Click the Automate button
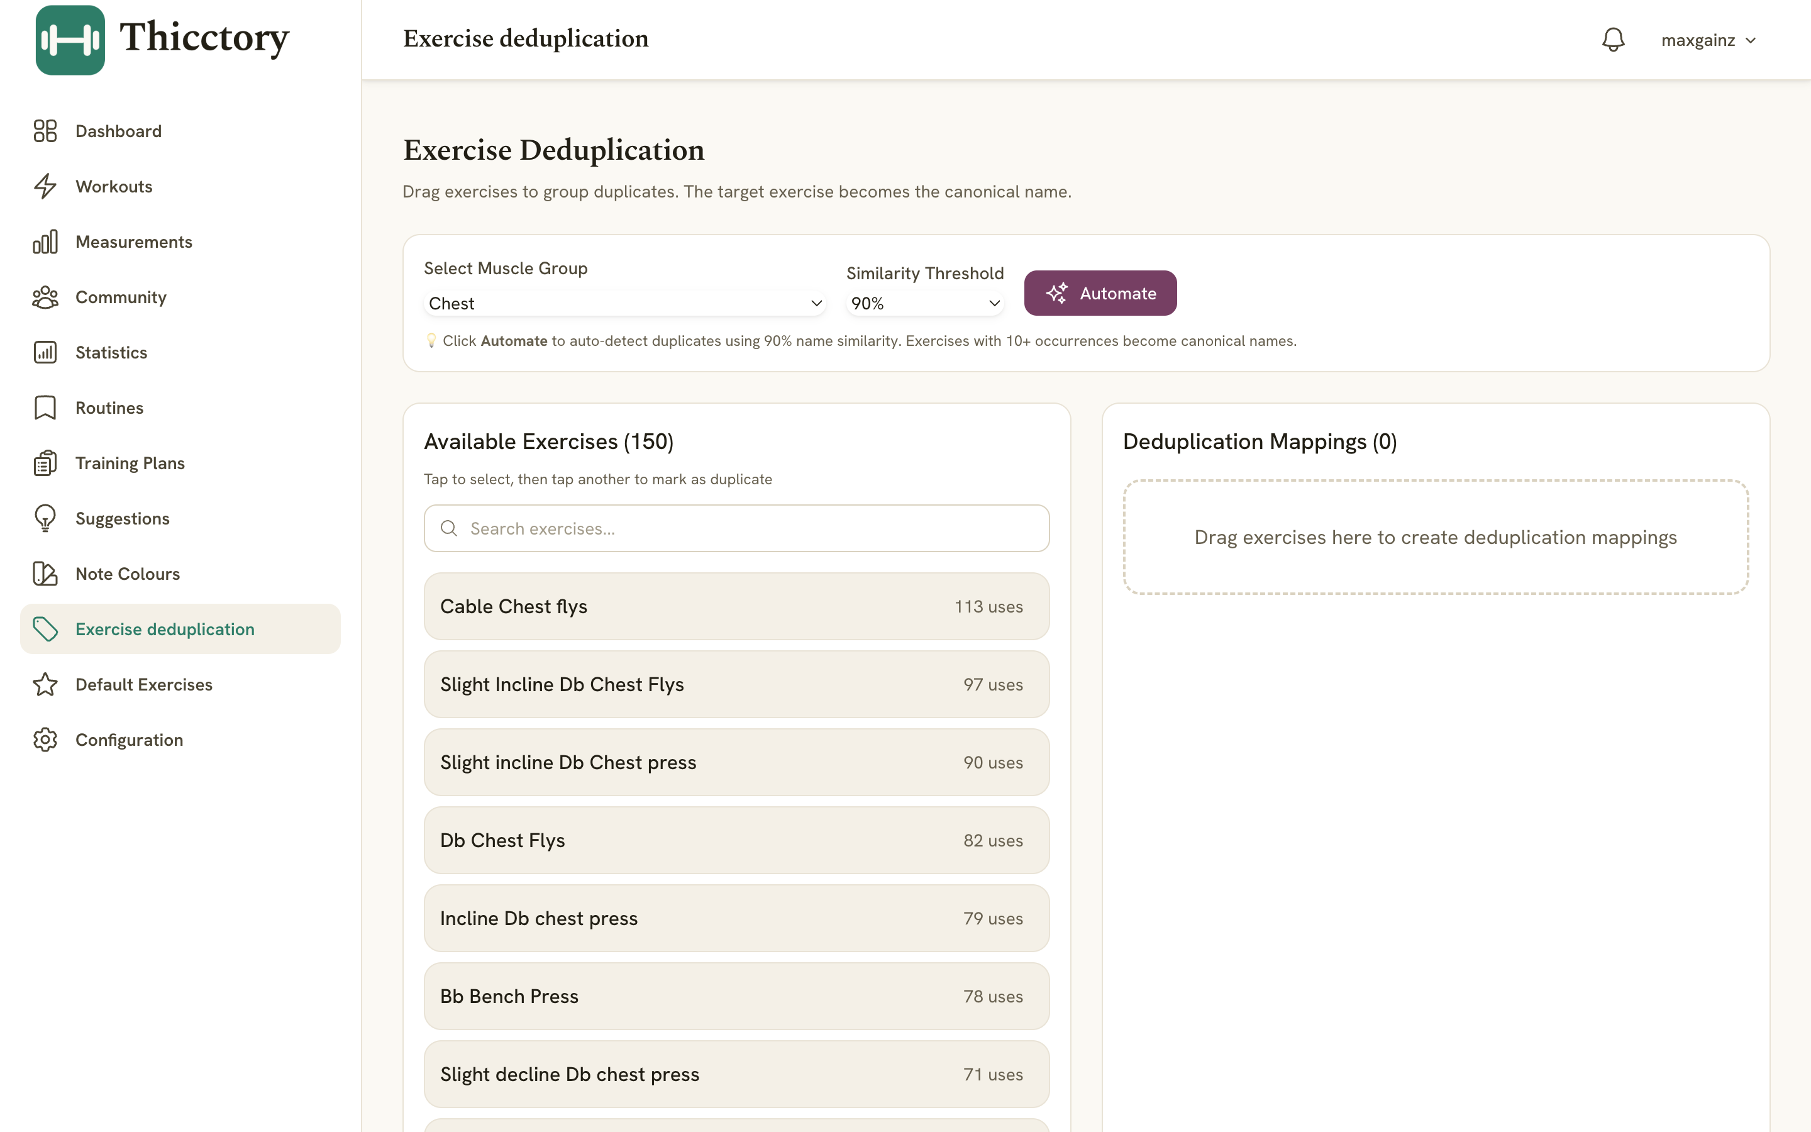Screen dimensions: 1811x1132 (1100, 292)
